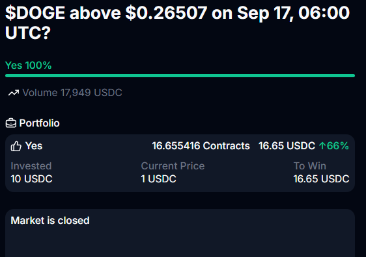Select the Yes position row

tap(180, 146)
